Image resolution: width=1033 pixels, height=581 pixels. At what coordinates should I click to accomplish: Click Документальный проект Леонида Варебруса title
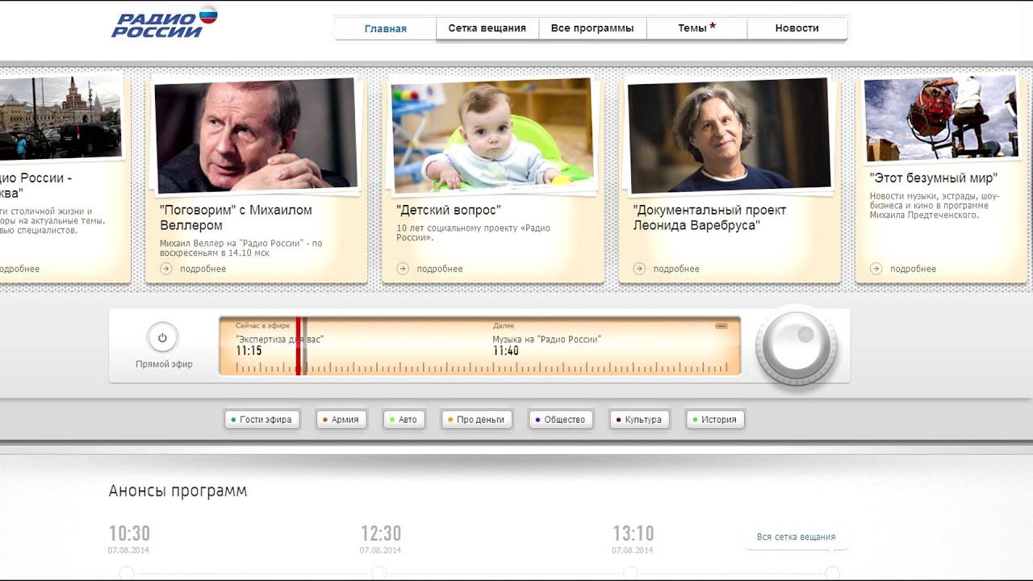coord(709,217)
